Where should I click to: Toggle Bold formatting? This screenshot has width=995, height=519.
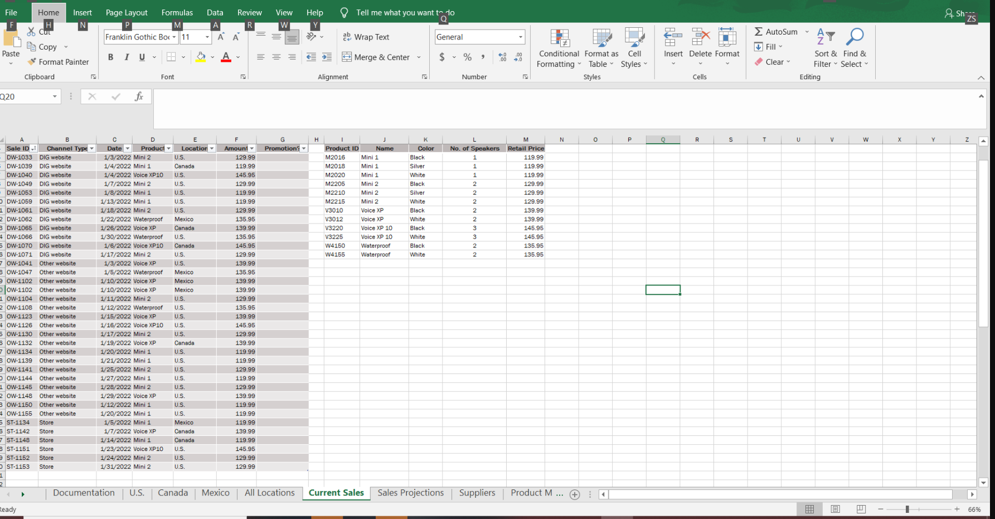tap(110, 57)
